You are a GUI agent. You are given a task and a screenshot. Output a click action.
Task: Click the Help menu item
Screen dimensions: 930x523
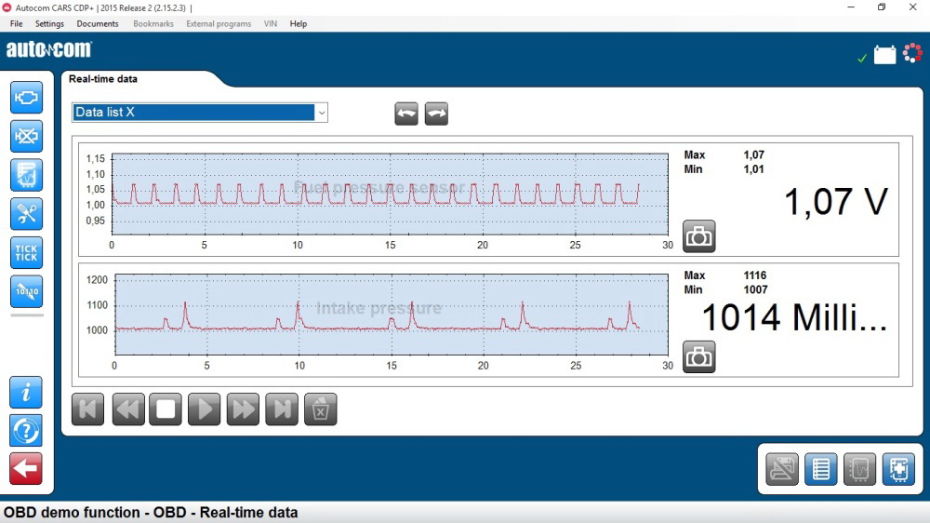click(x=299, y=24)
